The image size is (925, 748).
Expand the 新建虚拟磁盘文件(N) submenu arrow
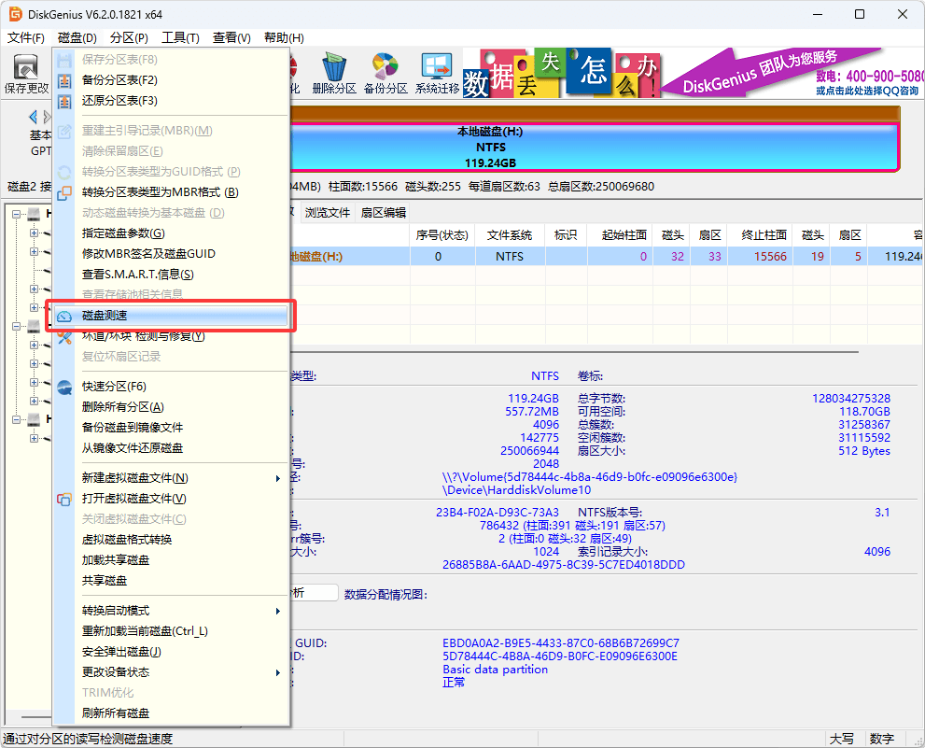[x=278, y=478]
